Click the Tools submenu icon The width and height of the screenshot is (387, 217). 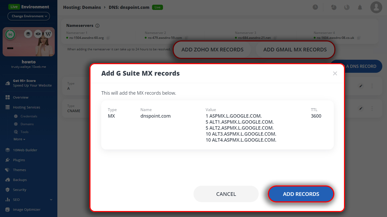(16, 132)
